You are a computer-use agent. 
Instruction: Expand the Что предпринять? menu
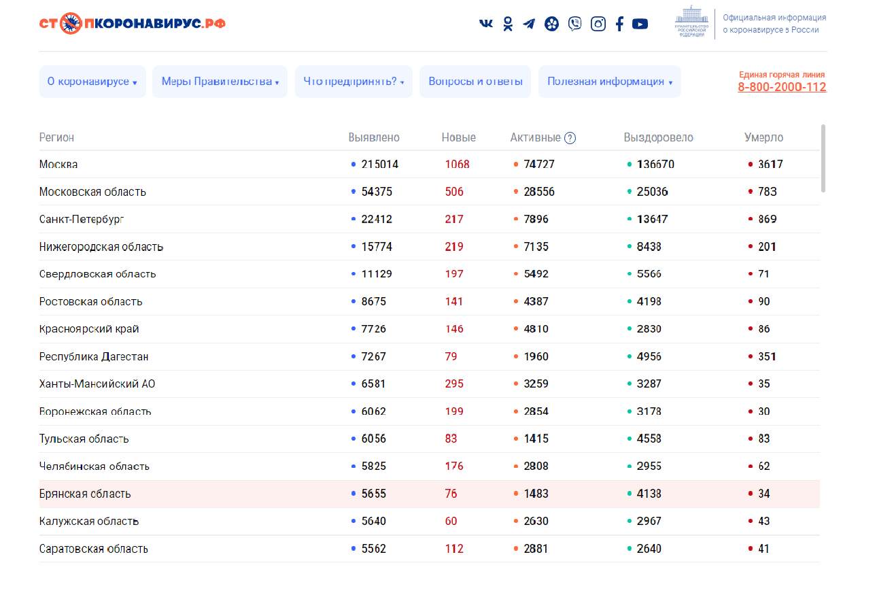pyautogui.click(x=354, y=82)
